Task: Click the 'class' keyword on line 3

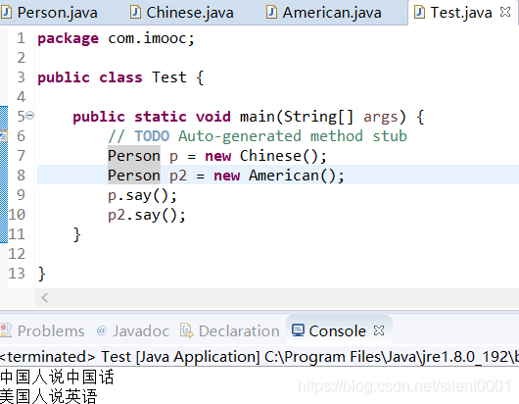Action: click(x=120, y=77)
